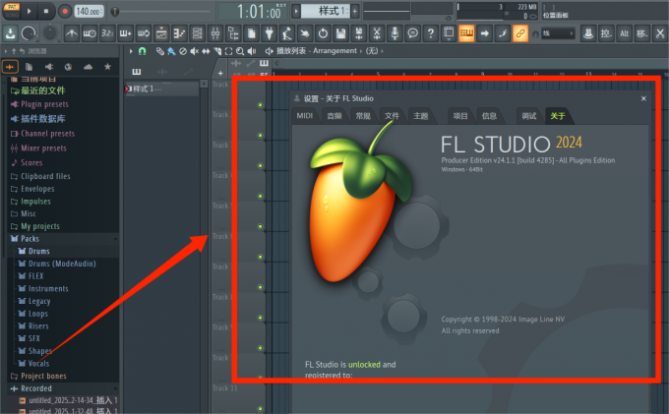
Task: Open the channel rack icon
Action: click(197, 33)
